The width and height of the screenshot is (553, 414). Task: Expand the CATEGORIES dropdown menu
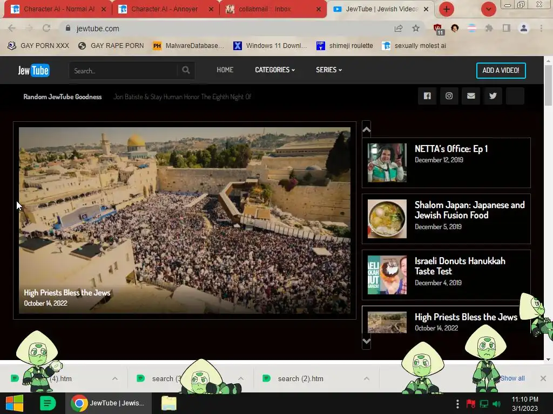click(275, 70)
